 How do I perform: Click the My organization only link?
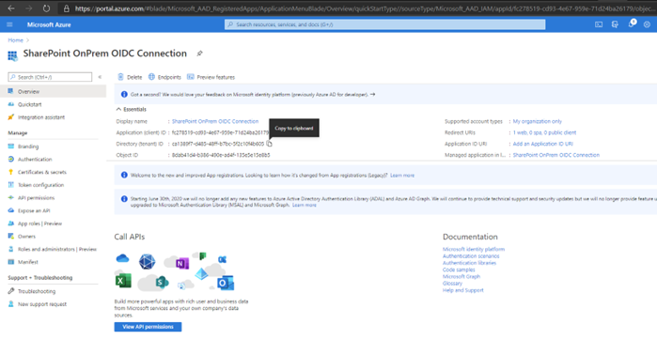click(x=538, y=121)
